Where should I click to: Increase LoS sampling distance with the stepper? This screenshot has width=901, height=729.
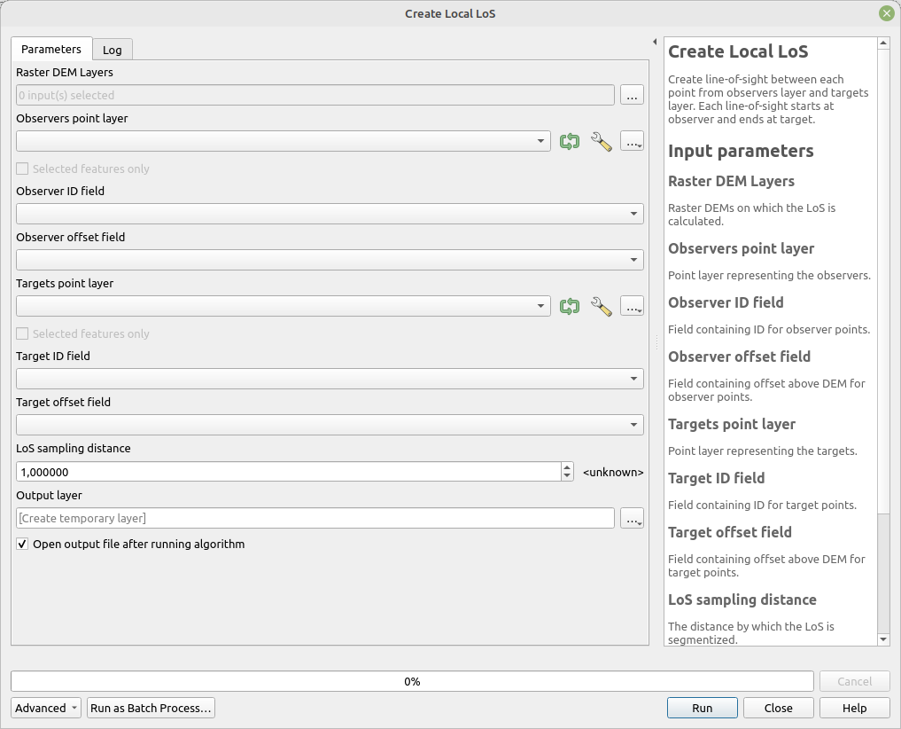pos(566,466)
